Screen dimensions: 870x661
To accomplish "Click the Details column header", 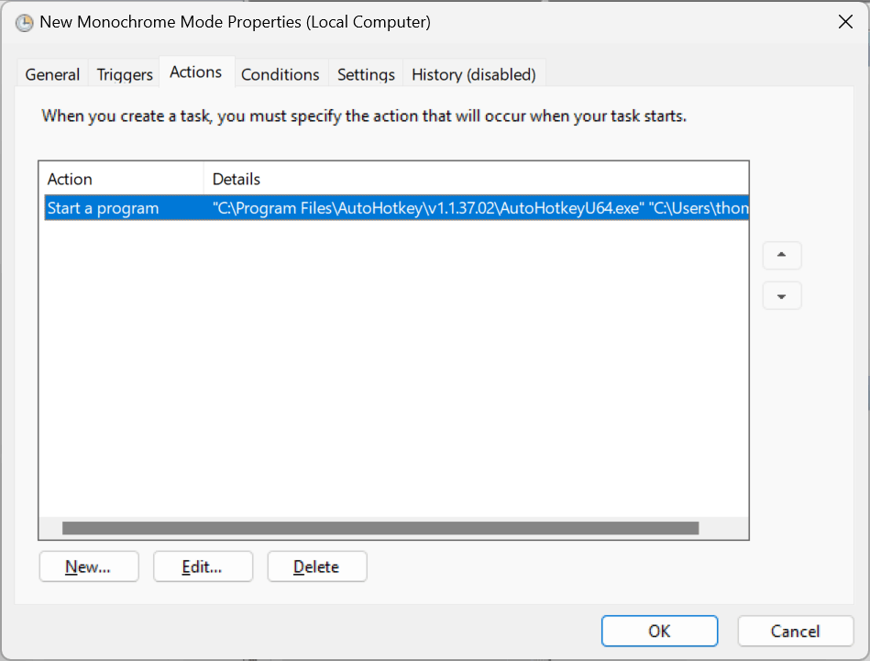I will (x=476, y=179).
